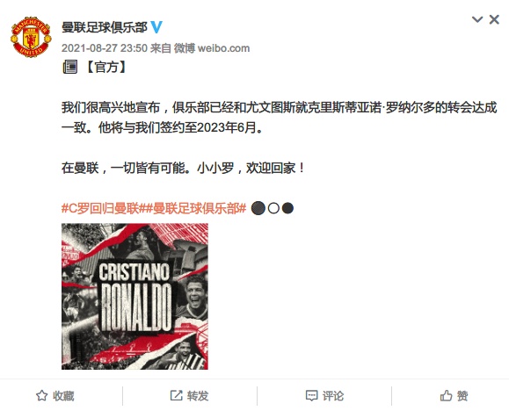Click the repost arrow icon

click(x=177, y=395)
